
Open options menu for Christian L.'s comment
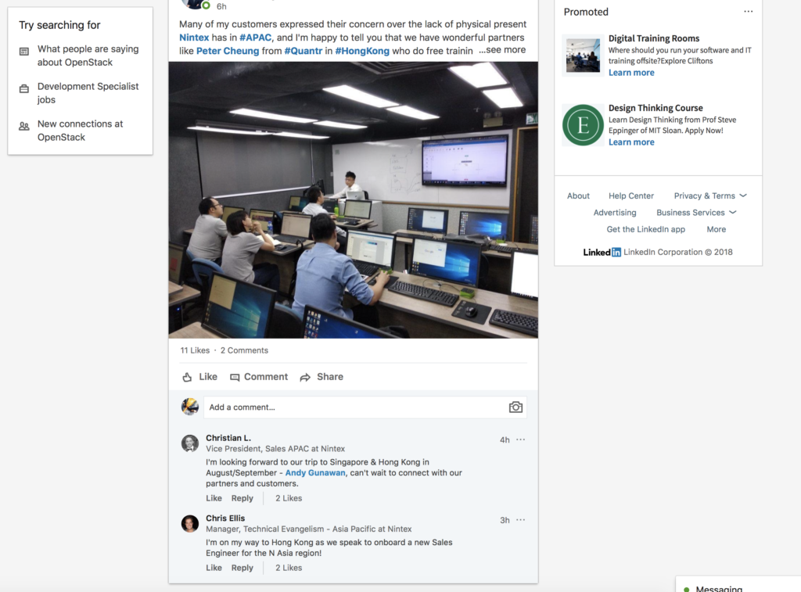point(520,440)
